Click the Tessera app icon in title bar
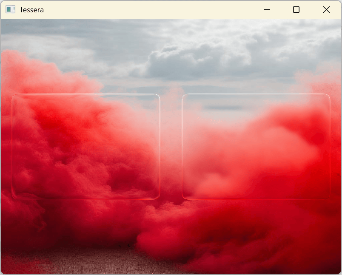342x275 pixels. (x=11, y=10)
